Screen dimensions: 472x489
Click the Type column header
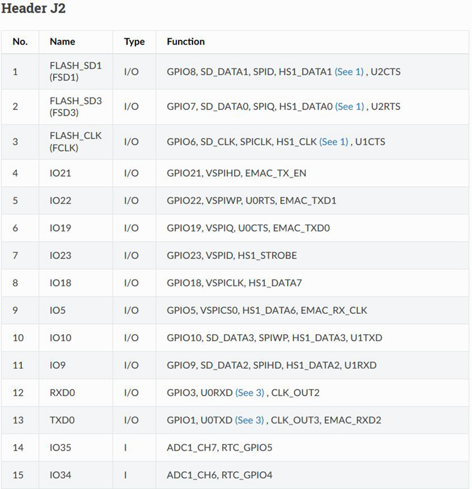(134, 42)
